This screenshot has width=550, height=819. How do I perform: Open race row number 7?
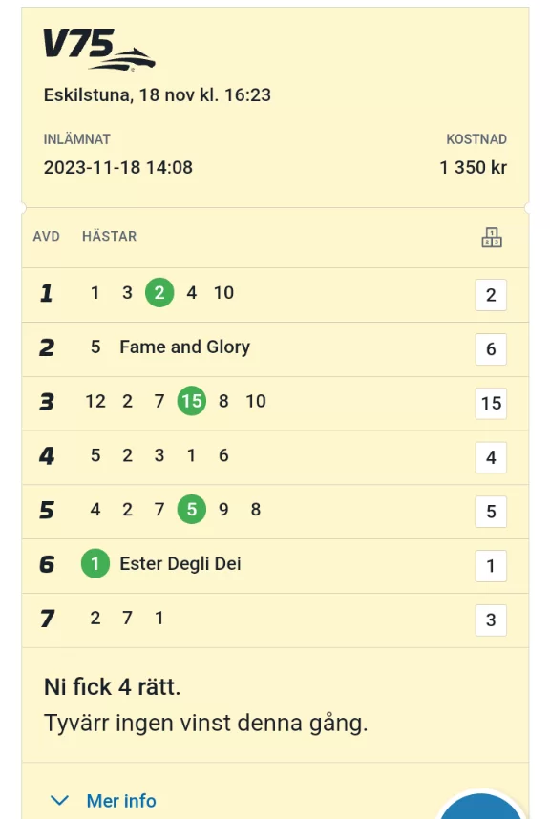pyautogui.click(x=275, y=620)
